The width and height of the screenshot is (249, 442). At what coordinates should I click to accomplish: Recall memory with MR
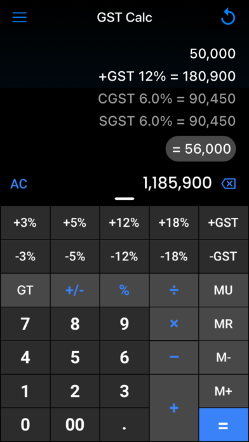pos(224,324)
